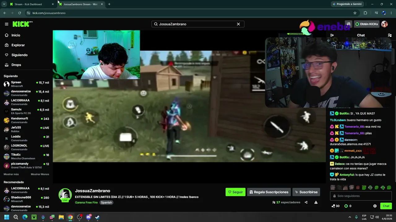Click the Solo seguidores chat input
396x222 pixels.
pyautogui.click(x=361, y=196)
